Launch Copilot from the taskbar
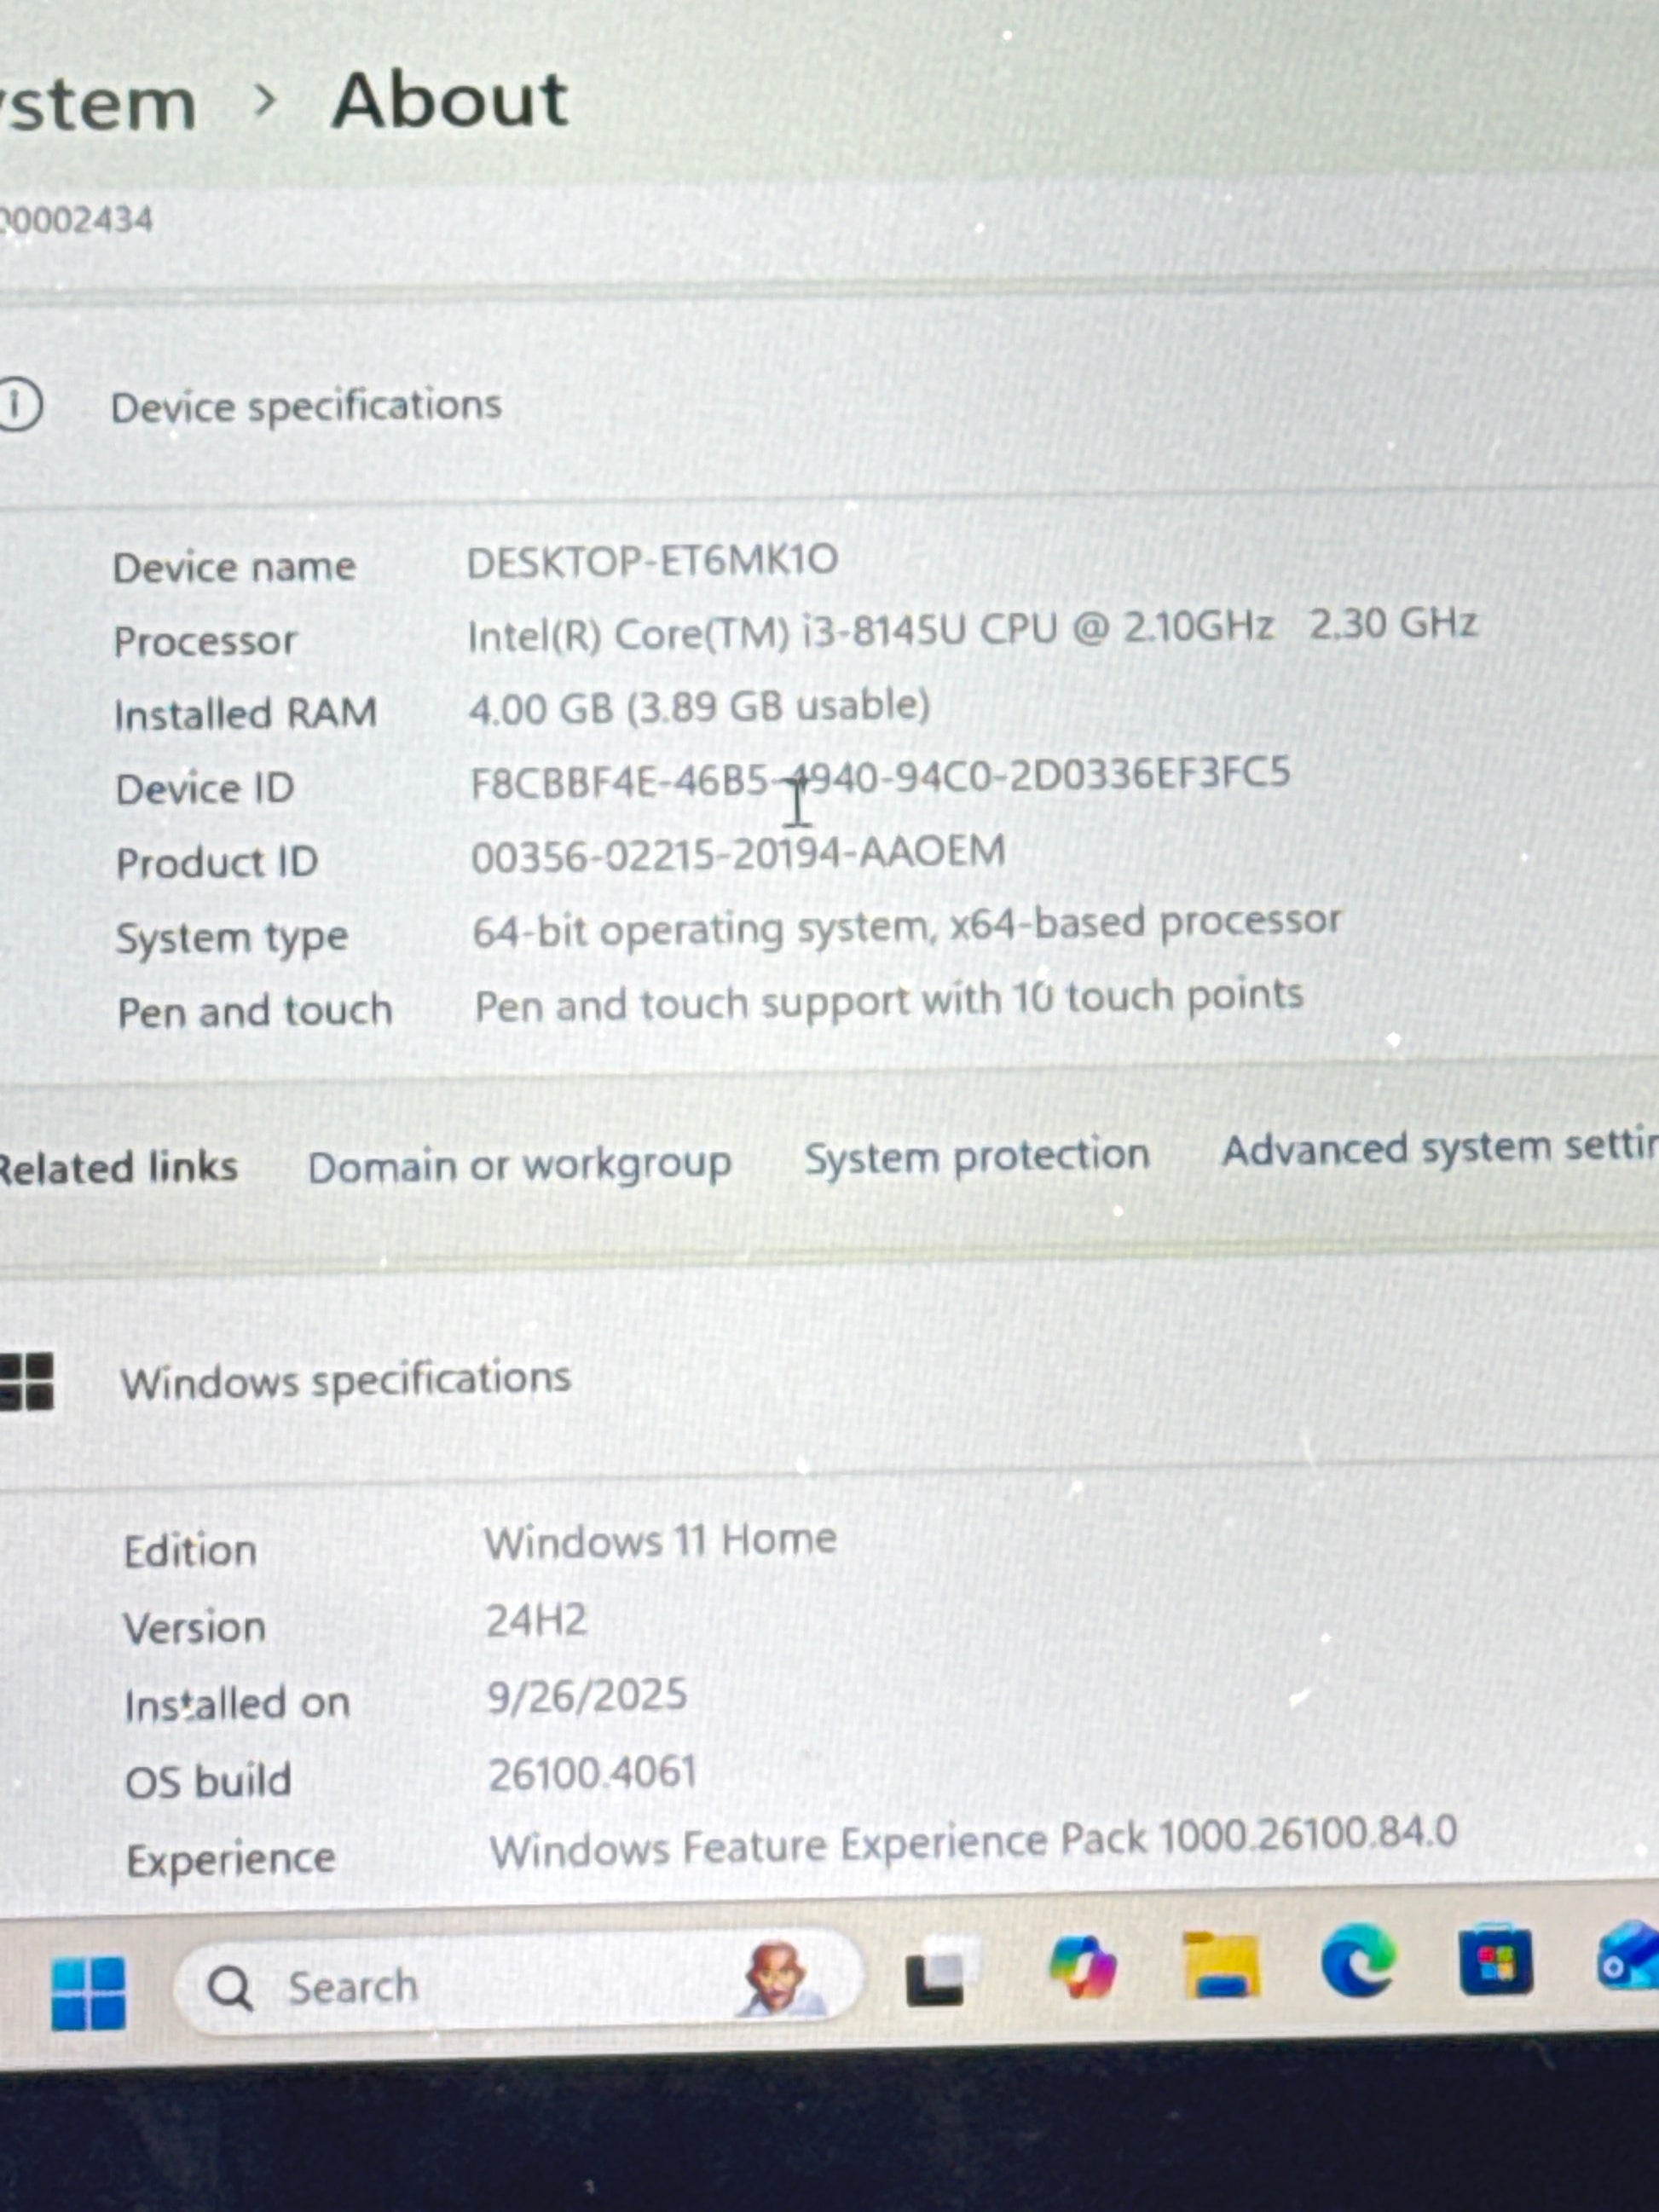 [x=1082, y=1966]
